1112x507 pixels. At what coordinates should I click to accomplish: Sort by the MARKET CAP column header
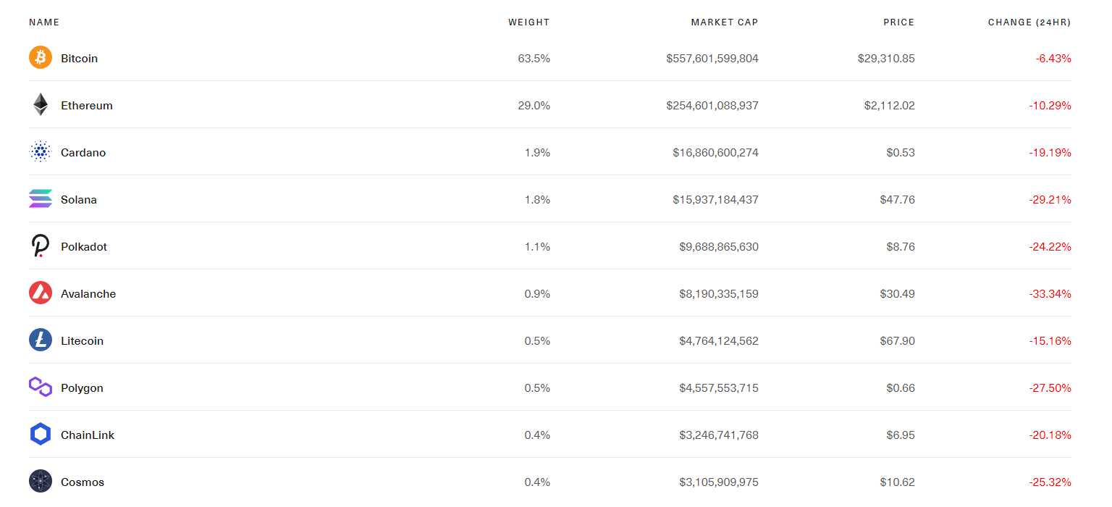724,22
